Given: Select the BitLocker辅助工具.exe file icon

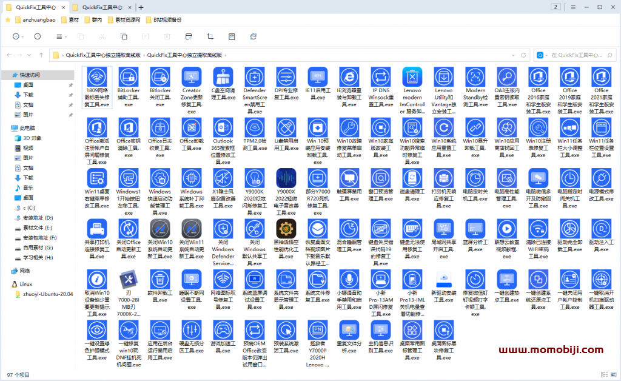Looking at the screenshot, I should coord(129,77).
